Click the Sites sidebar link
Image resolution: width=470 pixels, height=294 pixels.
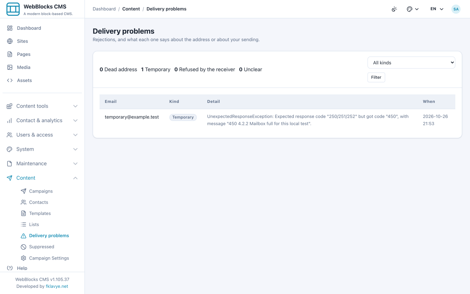click(22, 41)
